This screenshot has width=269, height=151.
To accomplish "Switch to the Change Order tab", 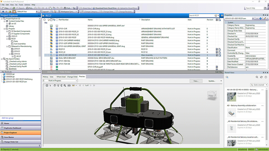I will (x=72, y=77).
